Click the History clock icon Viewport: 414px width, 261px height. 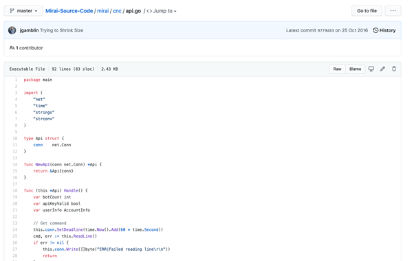coord(375,30)
